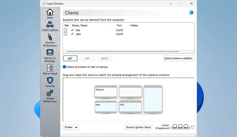This screenshot has height=137, width=237.
Task: Tick the Skip checkbox for jane
Action: (65, 34)
